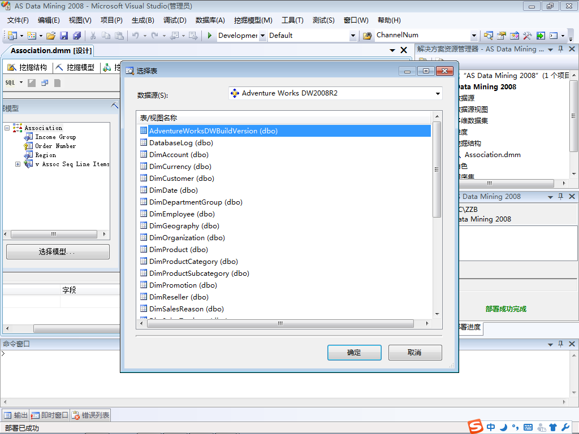
Task: Open the Solution Explorer toolbar icon
Action: (x=489, y=36)
